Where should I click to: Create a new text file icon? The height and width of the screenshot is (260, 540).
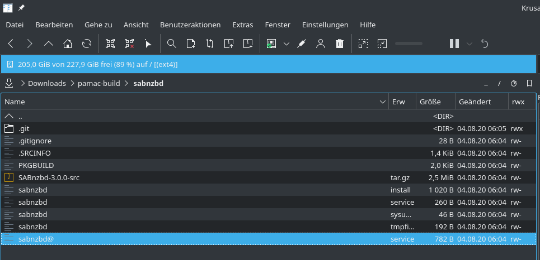(191, 44)
